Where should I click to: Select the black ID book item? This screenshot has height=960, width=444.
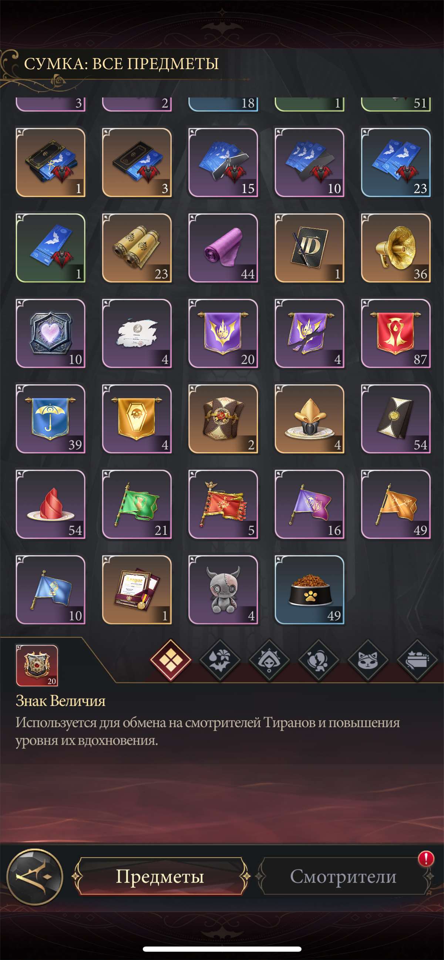[x=309, y=248]
